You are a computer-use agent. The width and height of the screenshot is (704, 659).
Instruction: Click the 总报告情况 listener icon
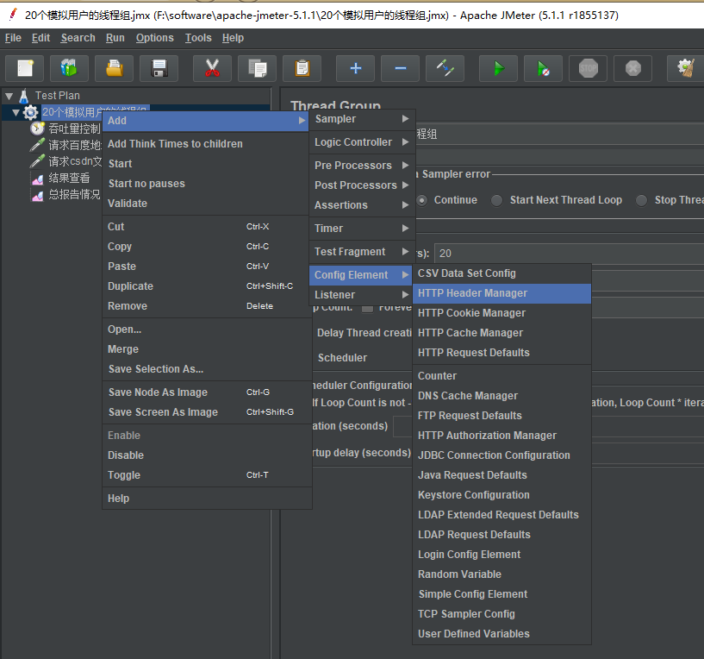click(38, 195)
